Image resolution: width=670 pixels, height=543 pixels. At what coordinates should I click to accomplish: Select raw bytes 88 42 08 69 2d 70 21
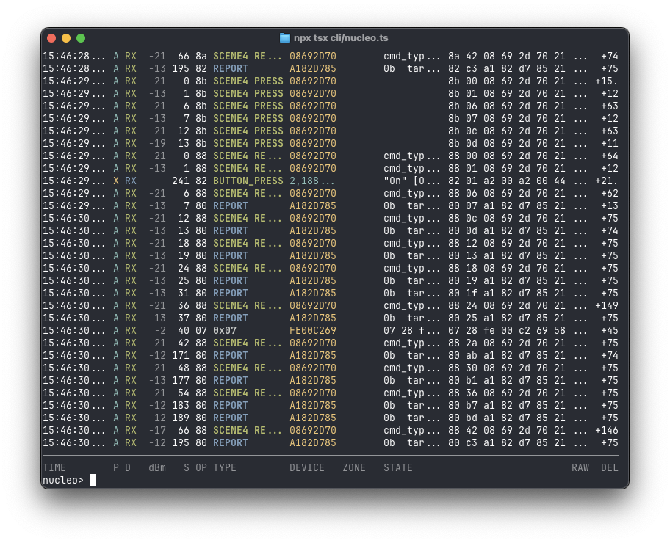(x=507, y=430)
